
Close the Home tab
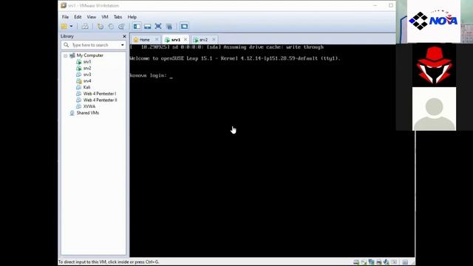(x=157, y=39)
